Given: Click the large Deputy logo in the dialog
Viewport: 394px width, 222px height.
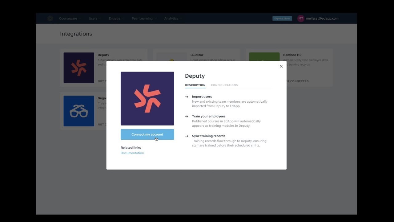Looking at the screenshot, I should point(147,99).
